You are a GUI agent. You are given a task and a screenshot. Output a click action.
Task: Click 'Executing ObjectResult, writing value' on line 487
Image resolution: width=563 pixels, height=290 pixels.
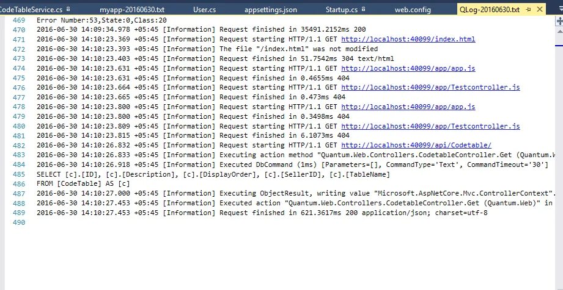[295, 193]
